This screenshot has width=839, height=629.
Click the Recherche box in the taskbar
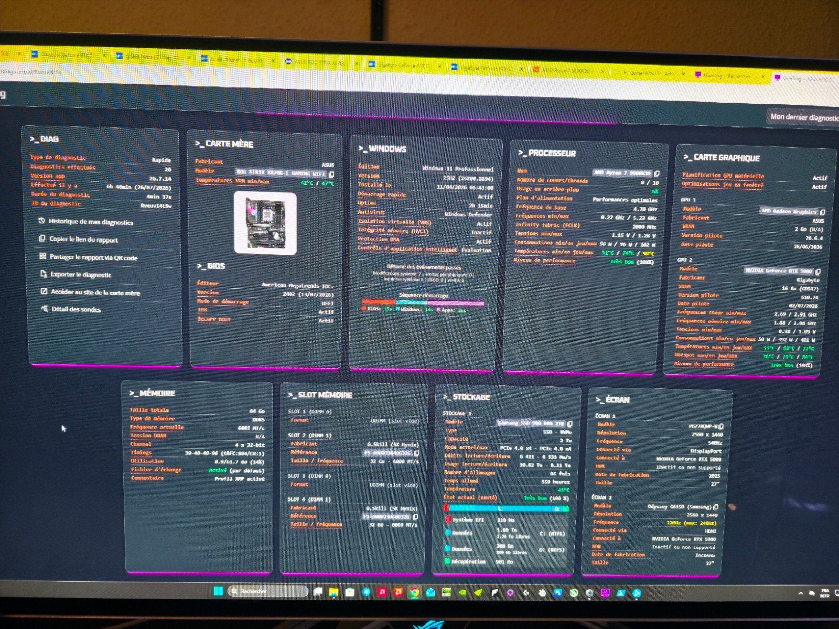pyautogui.click(x=267, y=591)
